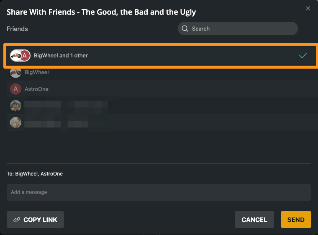The height and width of the screenshot is (235, 318).
Task: Click the chain link icon on Copy Link
Action: point(17,220)
